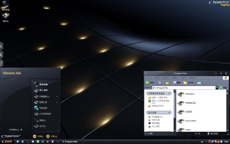Expand the address bar dropdown arrow
Viewport: 230px width, 144px height.
click(x=217, y=88)
